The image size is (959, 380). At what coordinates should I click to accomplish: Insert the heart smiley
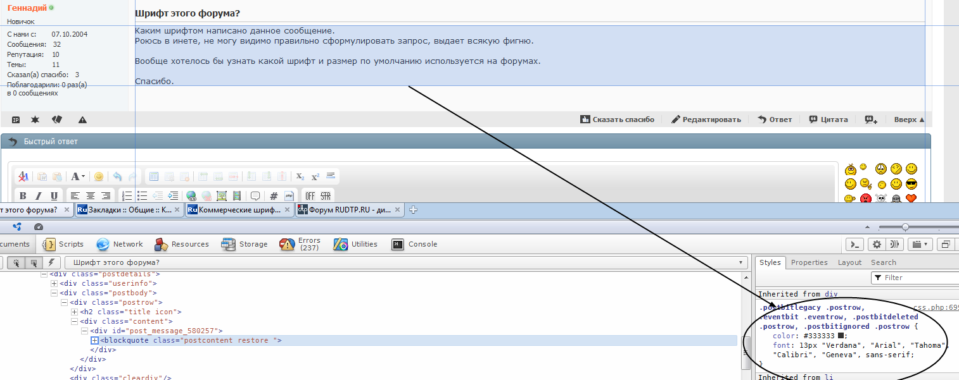[911, 199]
